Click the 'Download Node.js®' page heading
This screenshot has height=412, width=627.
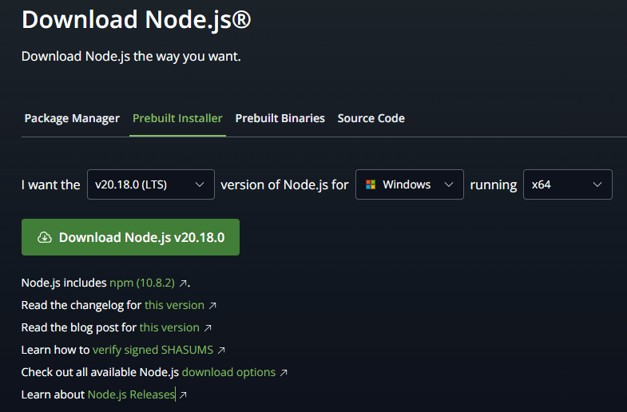pos(137,20)
